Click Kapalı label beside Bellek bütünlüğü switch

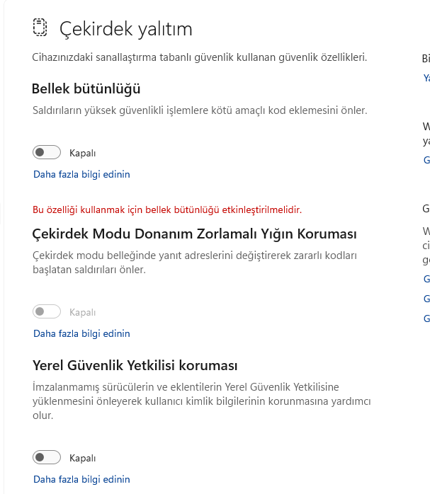click(x=82, y=153)
